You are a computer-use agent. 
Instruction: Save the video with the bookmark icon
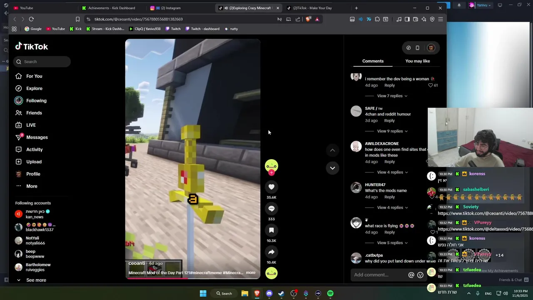271,230
